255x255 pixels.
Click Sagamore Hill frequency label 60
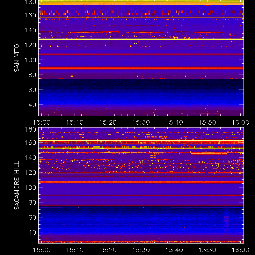(x=32, y=217)
